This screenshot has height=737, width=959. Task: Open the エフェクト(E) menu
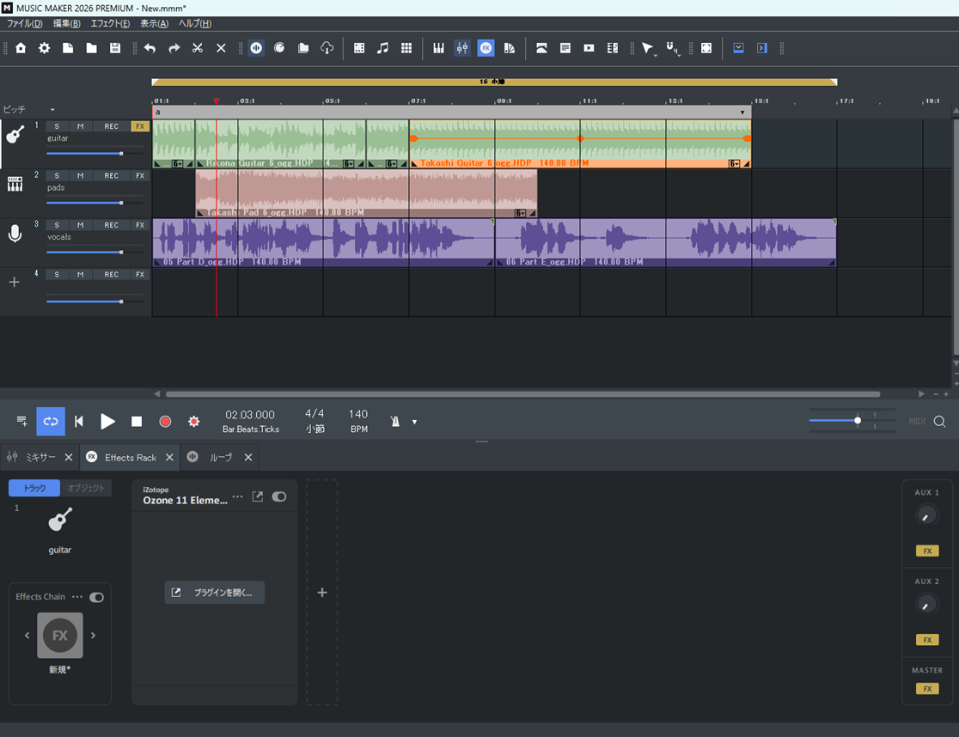pos(110,23)
